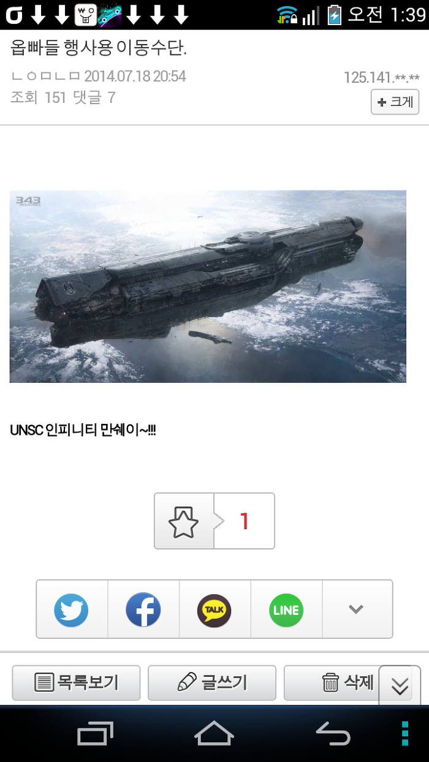Tap Wi-Fi status bar icon
429x762 pixels.
[x=287, y=15]
